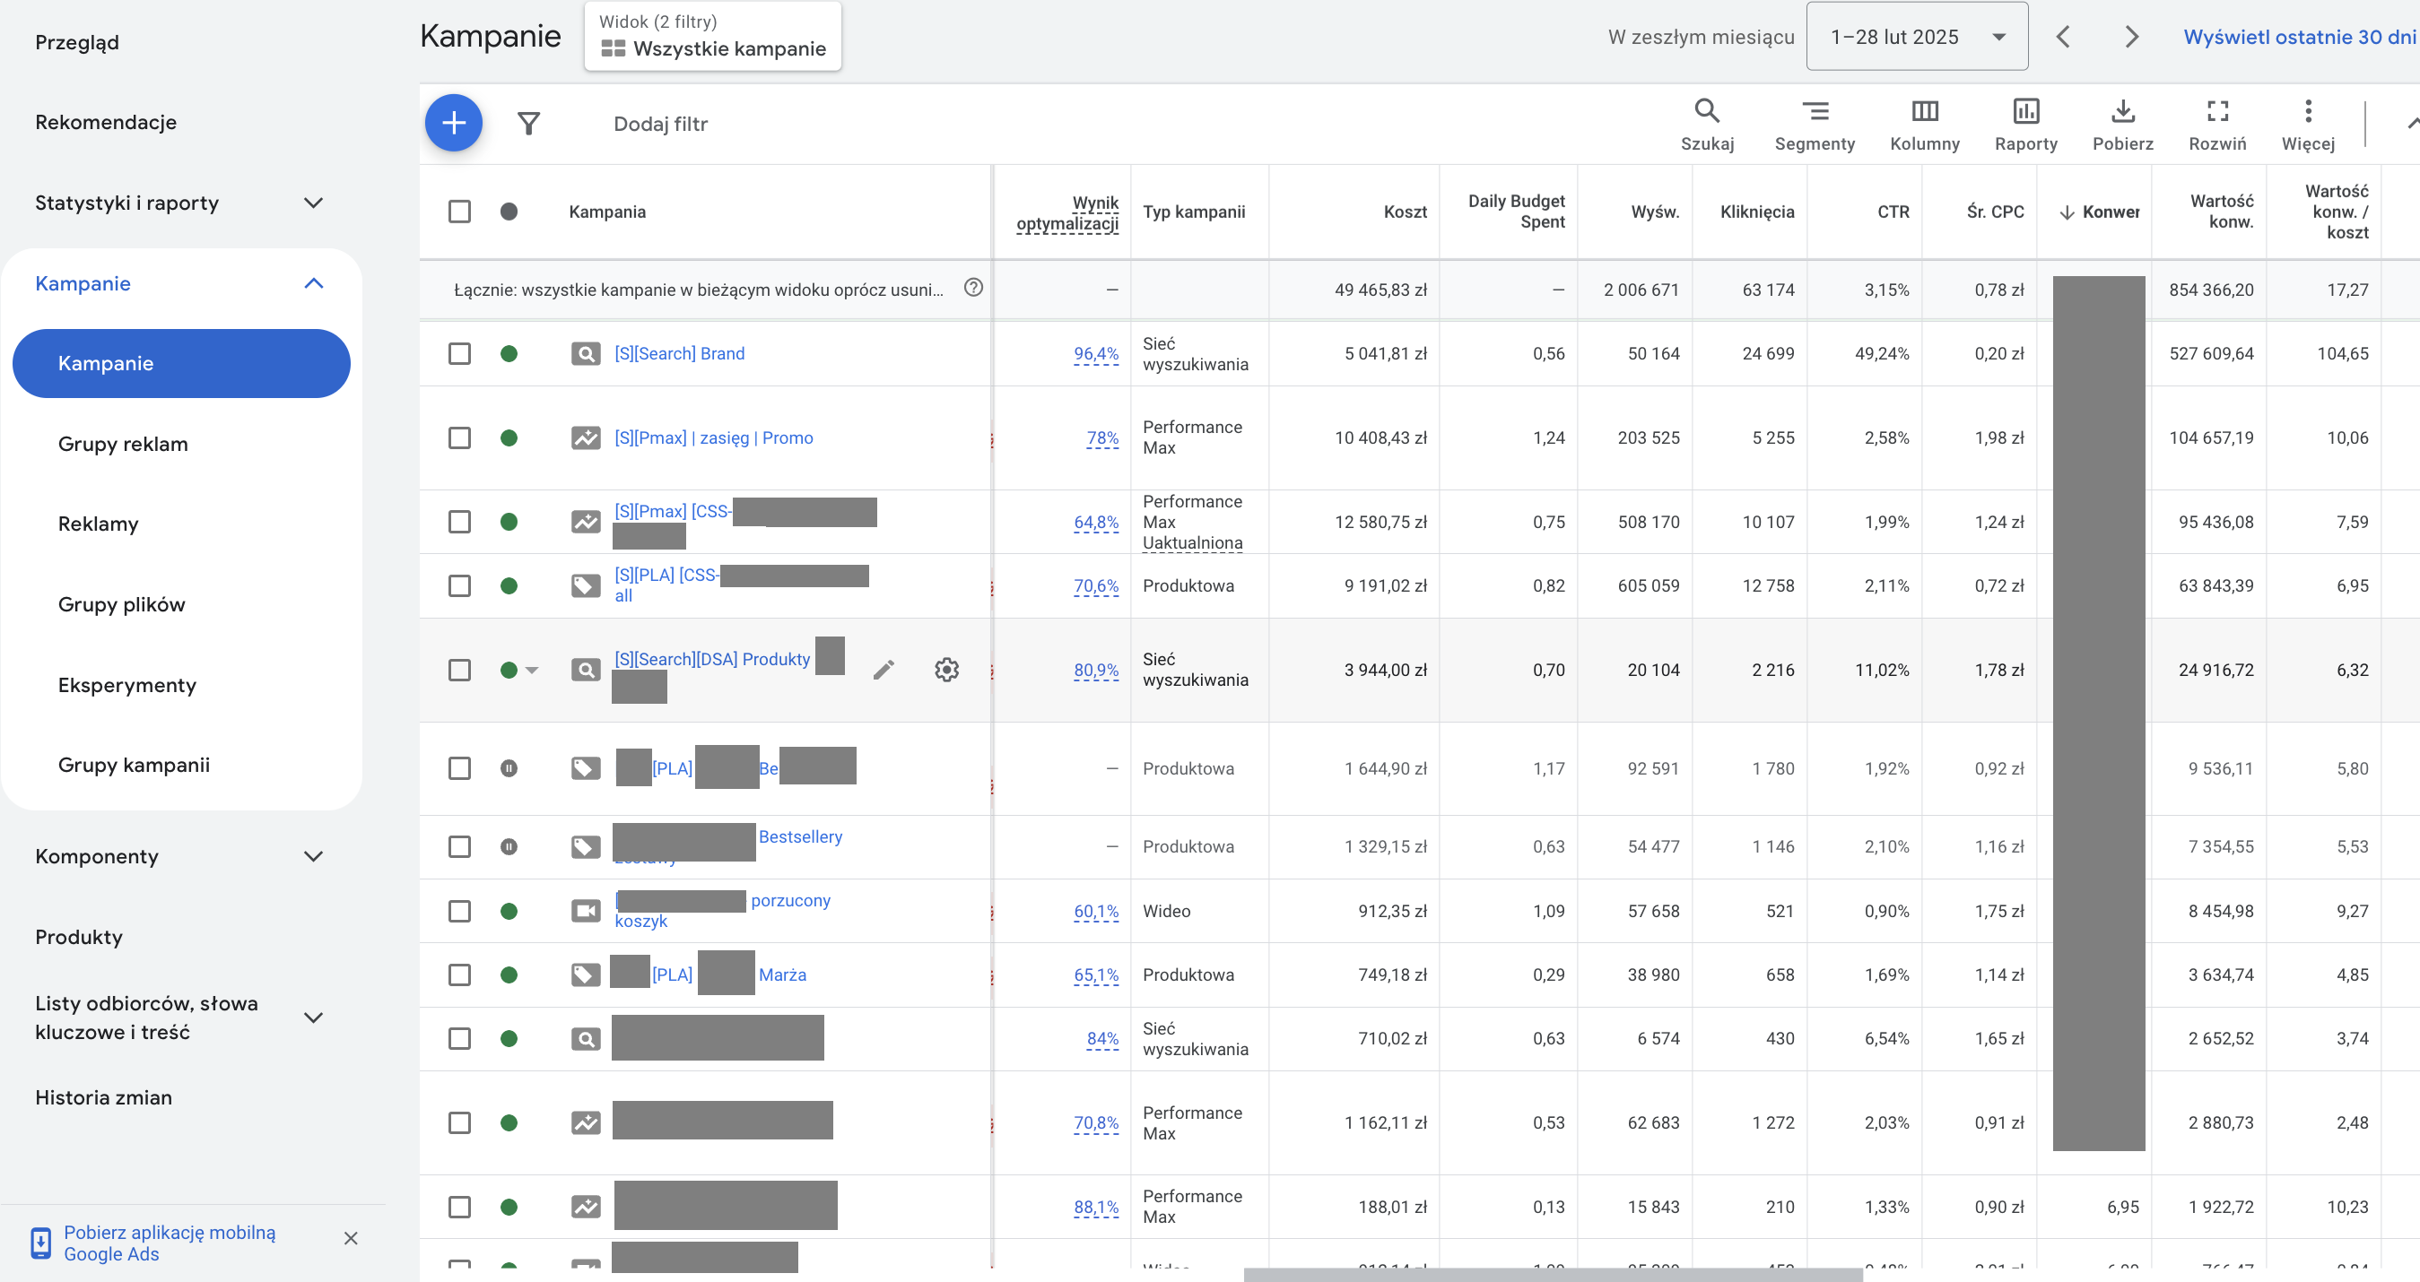2420x1282 pixels.
Task: Open Historia zmian
Action: click(103, 1098)
